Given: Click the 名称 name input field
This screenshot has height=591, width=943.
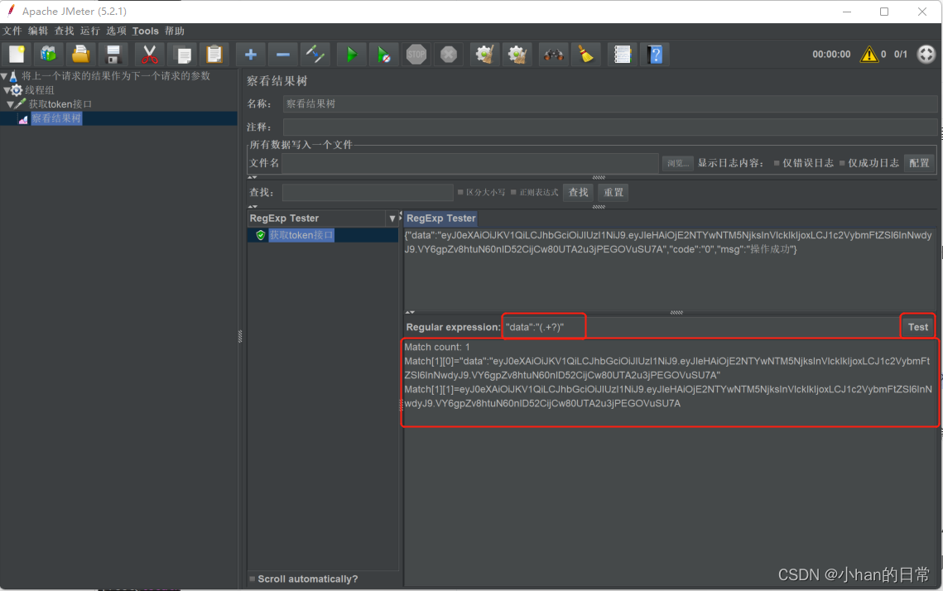Looking at the screenshot, I should click(x=609, y=104).
